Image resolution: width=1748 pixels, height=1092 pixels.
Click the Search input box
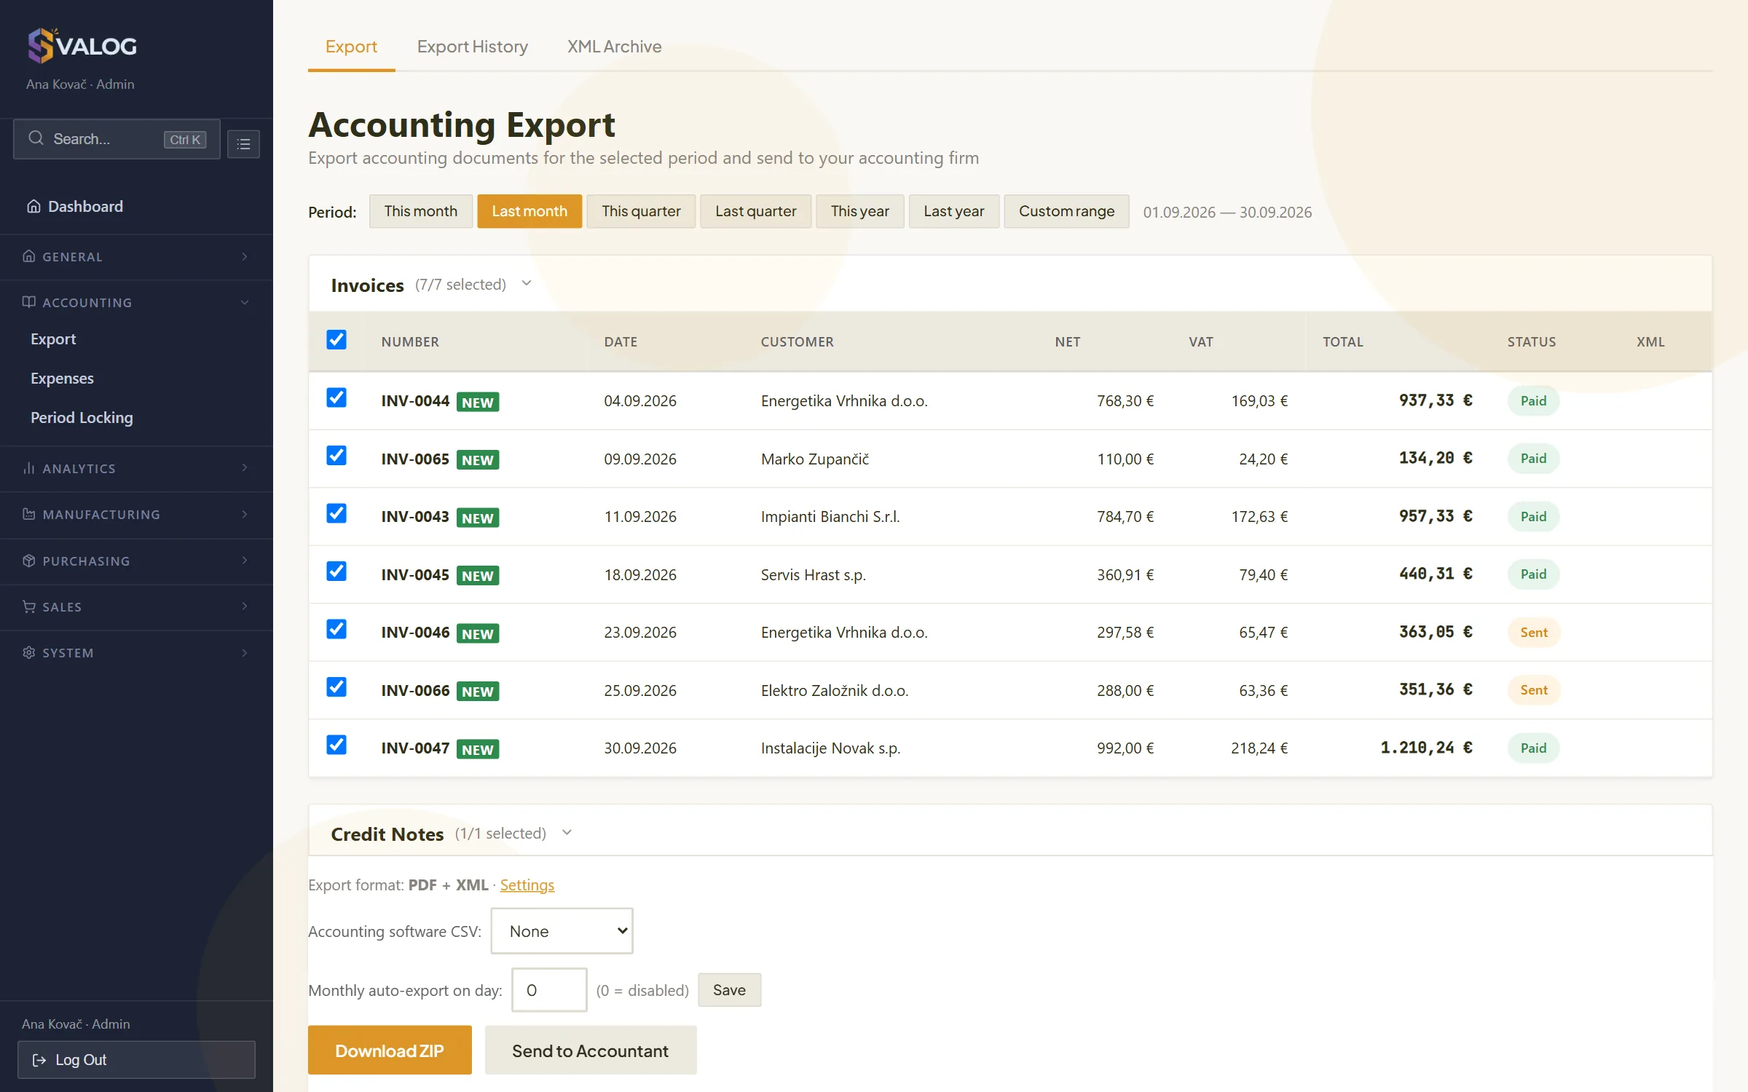tap(117, 139)
